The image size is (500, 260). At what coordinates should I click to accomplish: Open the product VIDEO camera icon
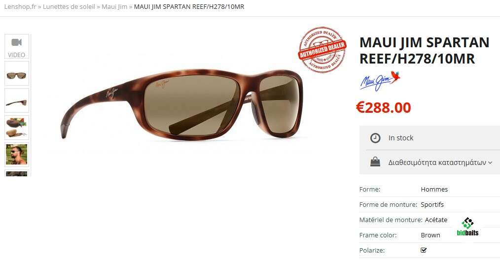click(x=17, y=42)
